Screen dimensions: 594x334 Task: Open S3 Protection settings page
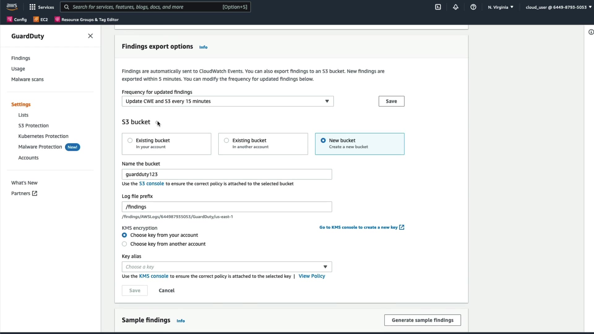33,126
